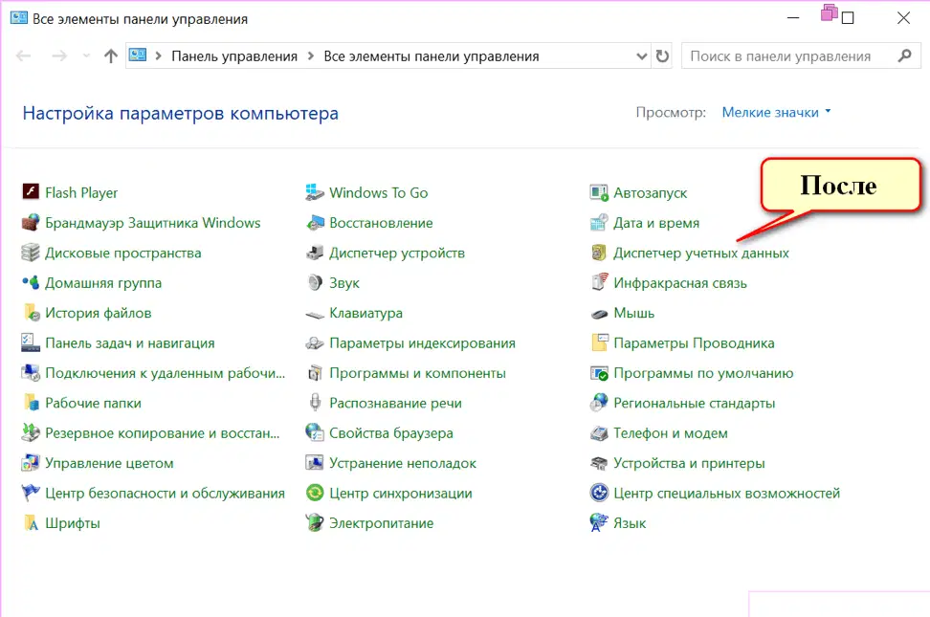
Task: Open Программы и компоненты link
Action: pos(417,373)
